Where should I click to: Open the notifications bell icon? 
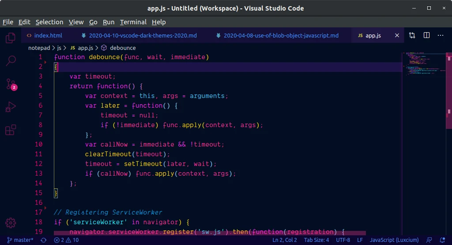coord(442,240)
